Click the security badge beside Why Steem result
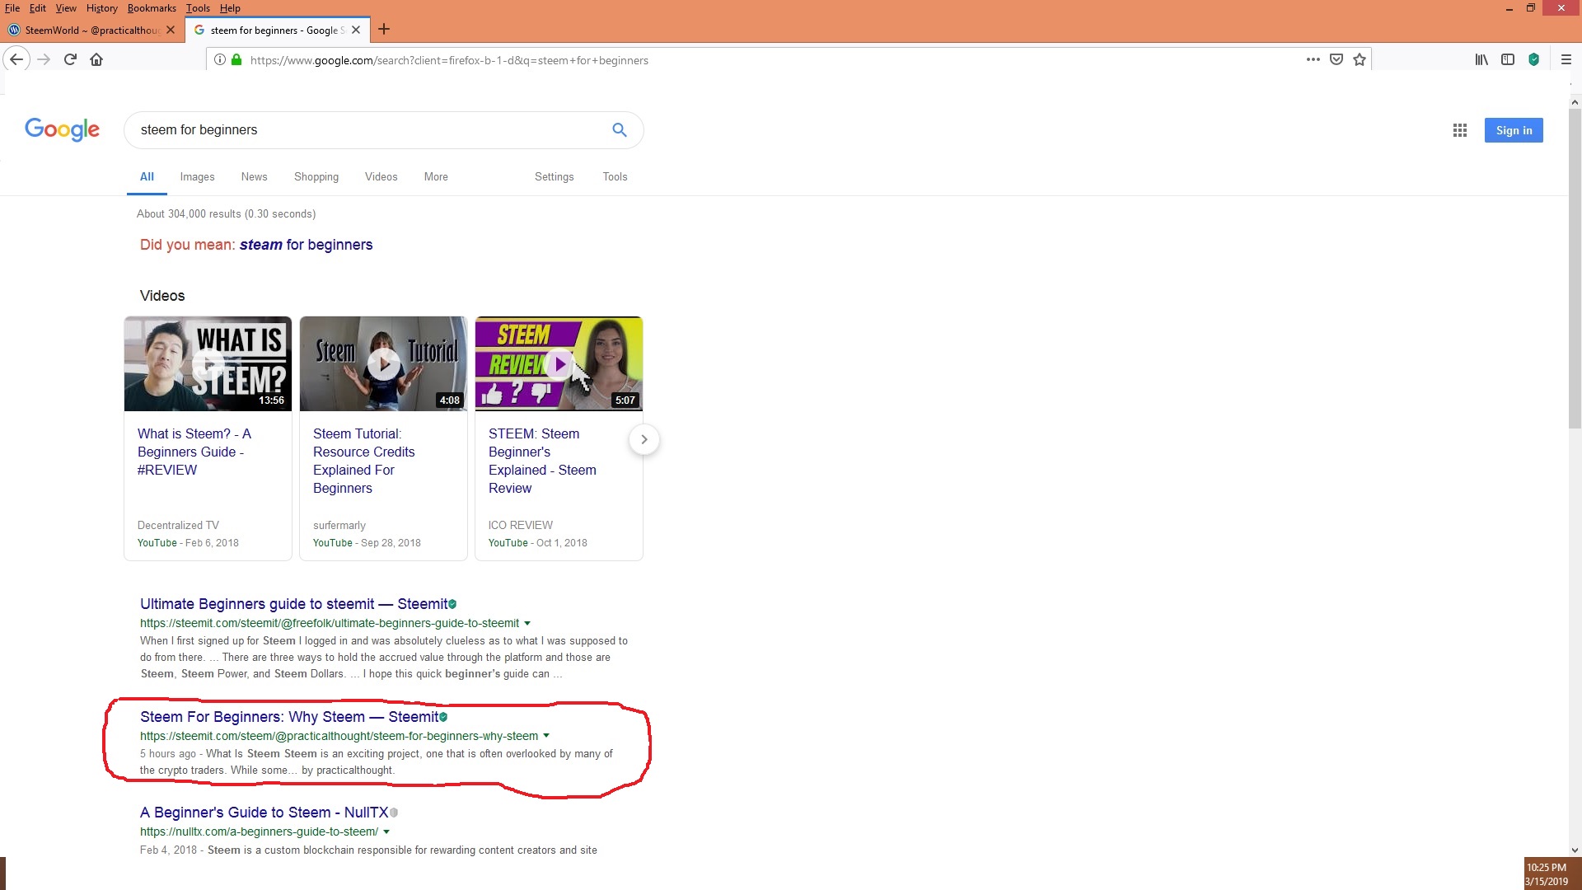1582x890 pixels. (x=443, y=717)
